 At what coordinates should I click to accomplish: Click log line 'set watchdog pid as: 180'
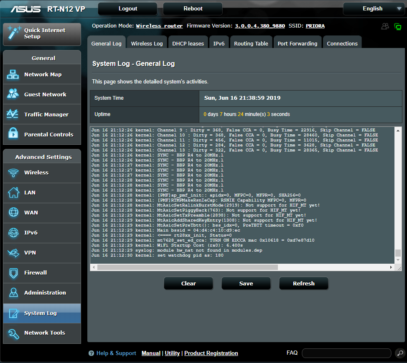[157, 255]
